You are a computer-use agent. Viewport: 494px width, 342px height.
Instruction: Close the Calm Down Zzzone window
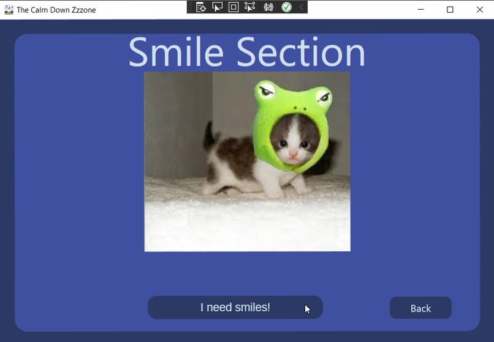[479, 10]
